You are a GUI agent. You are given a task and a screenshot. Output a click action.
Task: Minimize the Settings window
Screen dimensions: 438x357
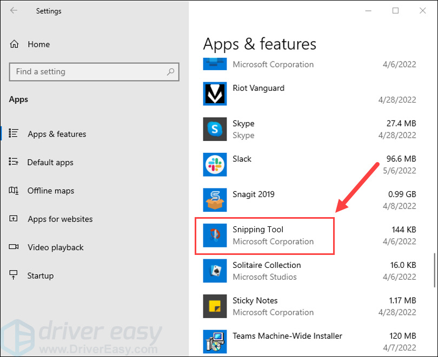tap(368, 11)
